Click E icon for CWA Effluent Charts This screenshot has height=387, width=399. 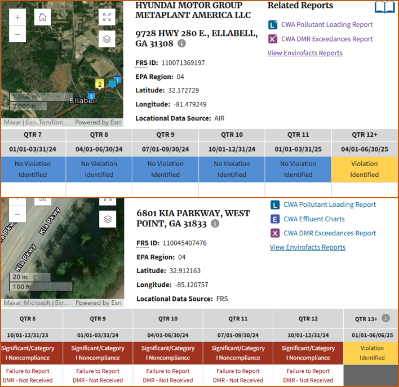click(x=275, y=219)
